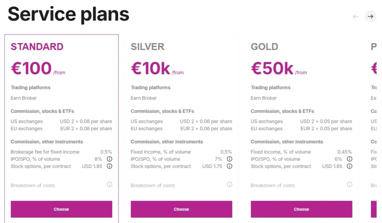Choose the Gold plan
The image size is (382, 223).
(301, 209)
